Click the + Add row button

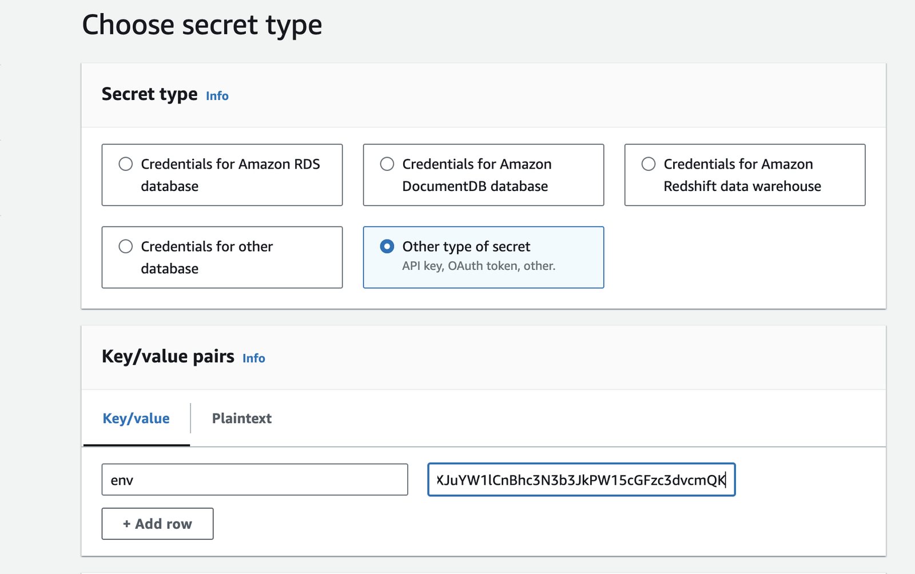157,523
